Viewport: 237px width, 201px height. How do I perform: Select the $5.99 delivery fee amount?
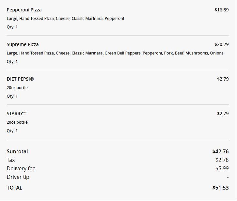[x=222, y=168]
